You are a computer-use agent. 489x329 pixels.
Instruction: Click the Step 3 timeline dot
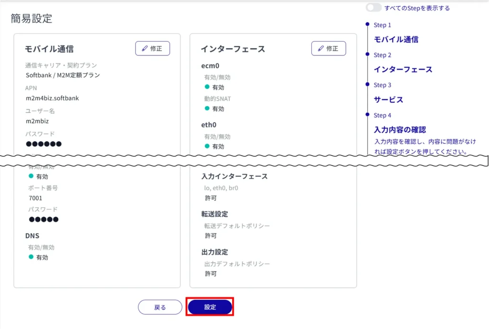[367, 84]
